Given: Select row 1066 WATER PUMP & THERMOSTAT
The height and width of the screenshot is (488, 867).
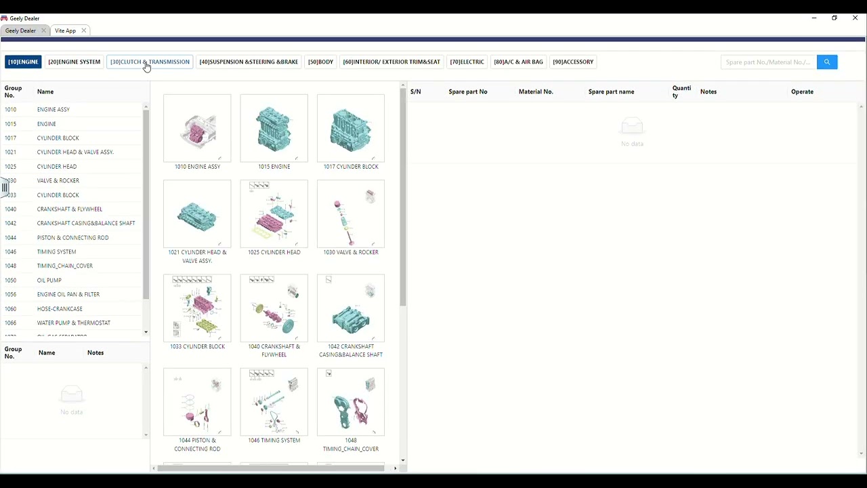Looking at the screenshot, I should (x=71, y=323).
